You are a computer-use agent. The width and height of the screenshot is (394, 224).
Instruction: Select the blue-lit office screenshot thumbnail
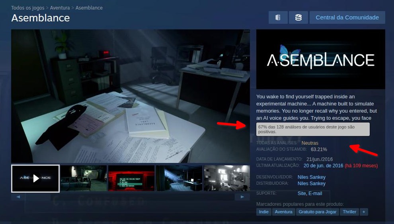(x=179, y=178)
